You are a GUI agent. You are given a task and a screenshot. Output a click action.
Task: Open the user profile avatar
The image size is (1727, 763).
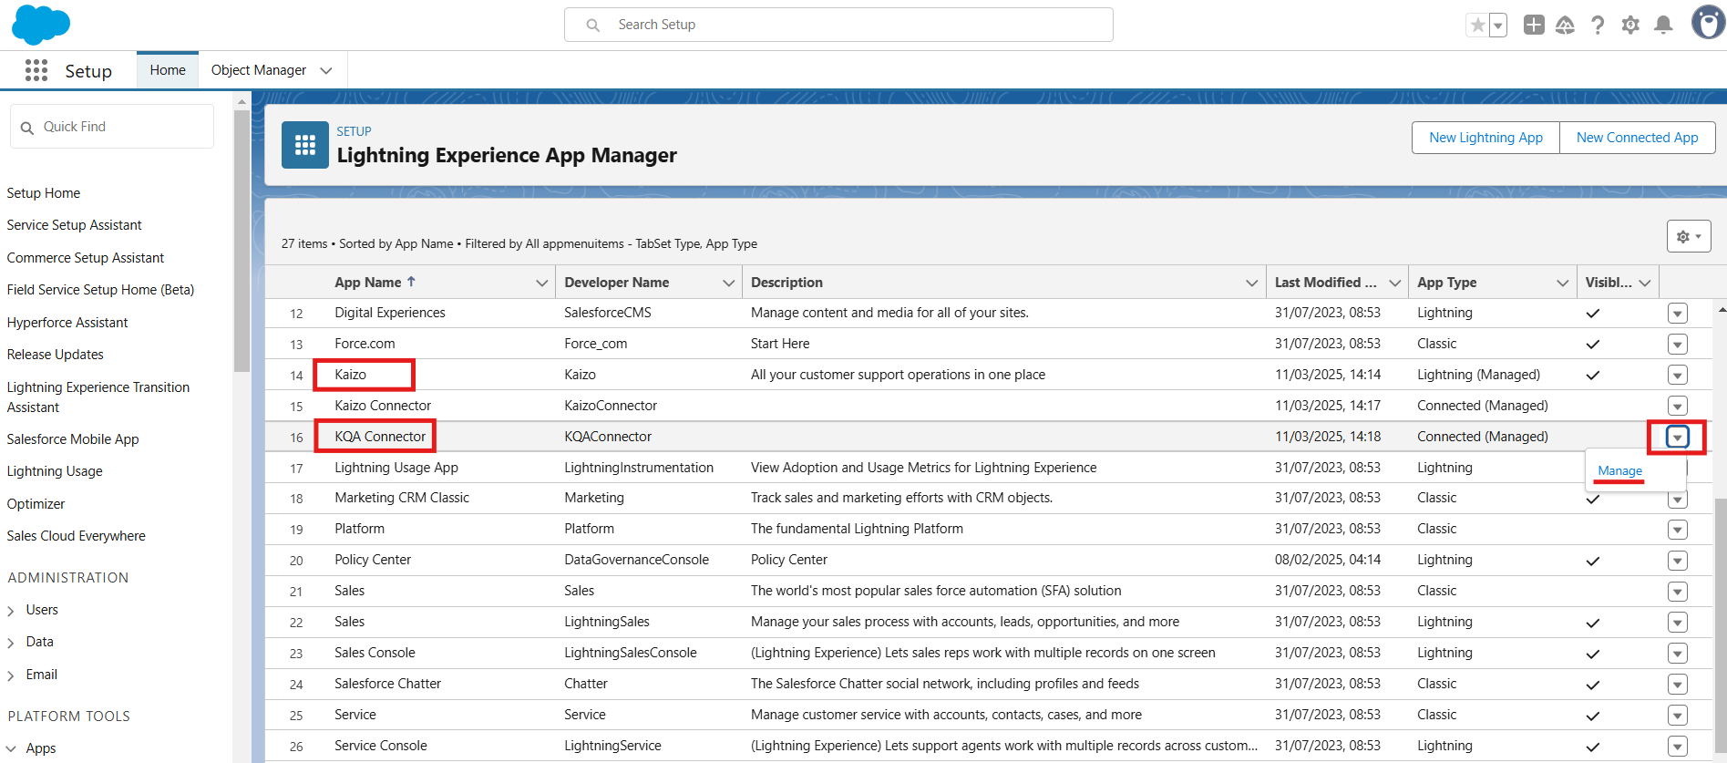tap(1708, 23)
